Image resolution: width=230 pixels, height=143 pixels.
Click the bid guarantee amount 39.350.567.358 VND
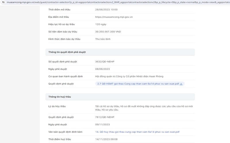(x=108, y=32)
